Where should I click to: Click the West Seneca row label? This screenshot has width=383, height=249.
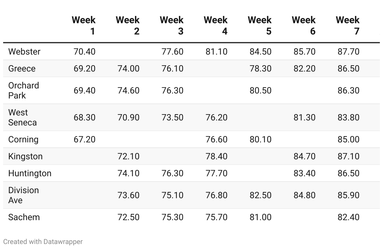(x=23, y=117)
